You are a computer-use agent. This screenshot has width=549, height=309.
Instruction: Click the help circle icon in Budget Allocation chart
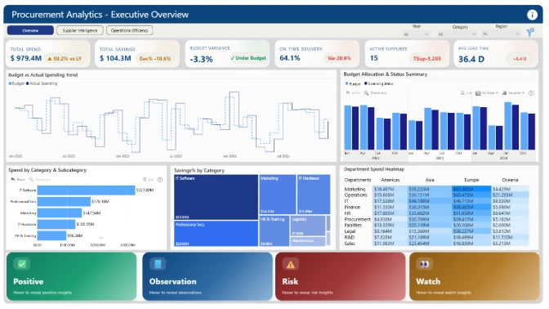(531, 93)
